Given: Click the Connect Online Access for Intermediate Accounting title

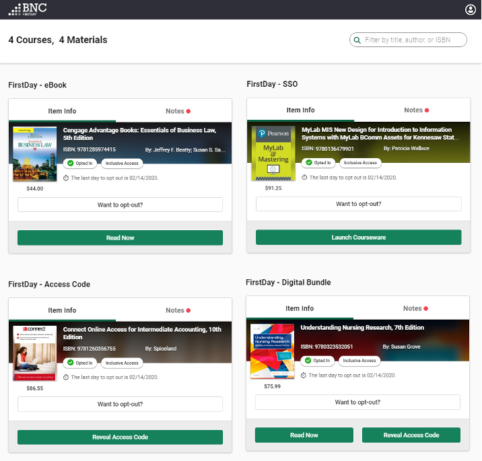Looking at the screenshot, I should (x=142, y=333).
